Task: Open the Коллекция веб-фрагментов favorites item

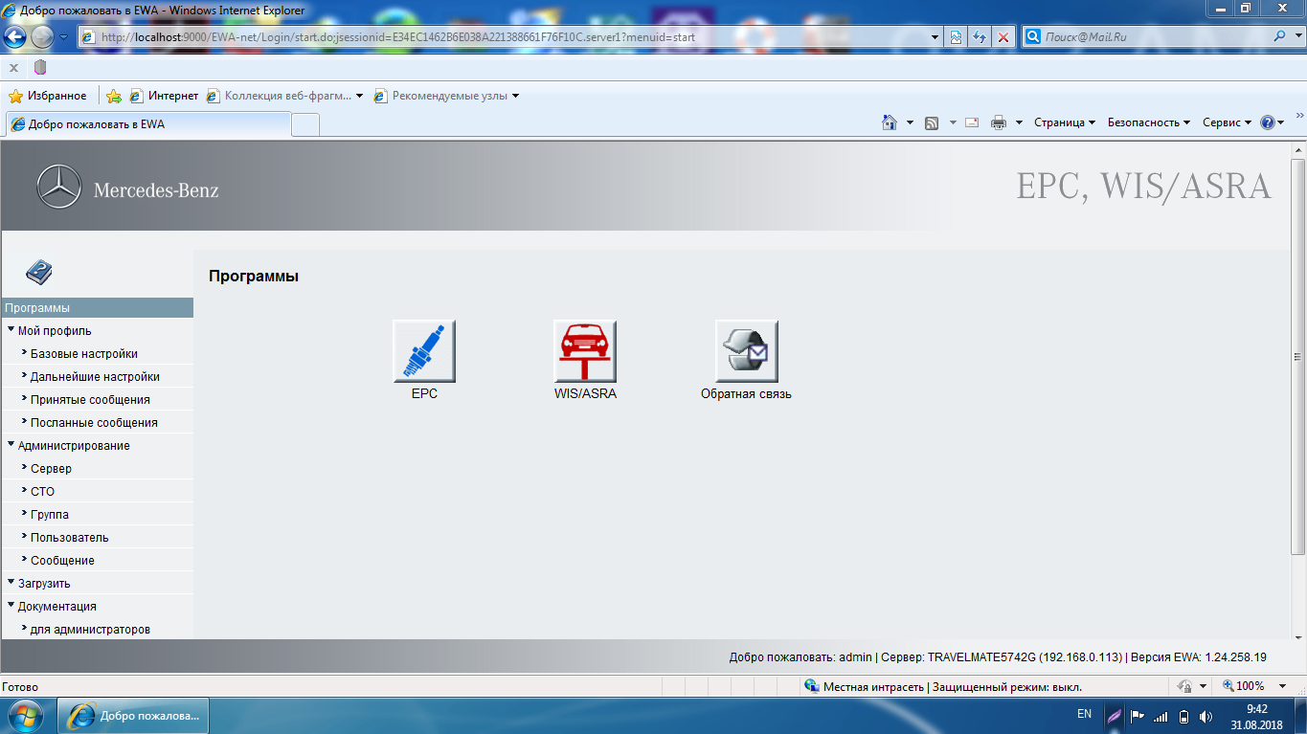Action: [x=285, y=96]
